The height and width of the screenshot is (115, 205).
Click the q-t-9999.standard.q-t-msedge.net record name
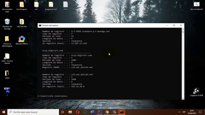coord(90,31)
